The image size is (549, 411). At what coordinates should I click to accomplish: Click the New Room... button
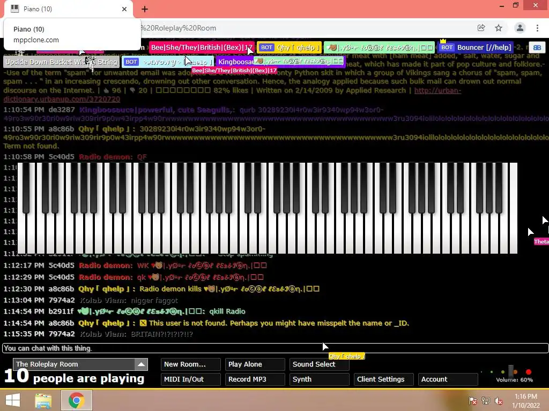tap(191, 364)
